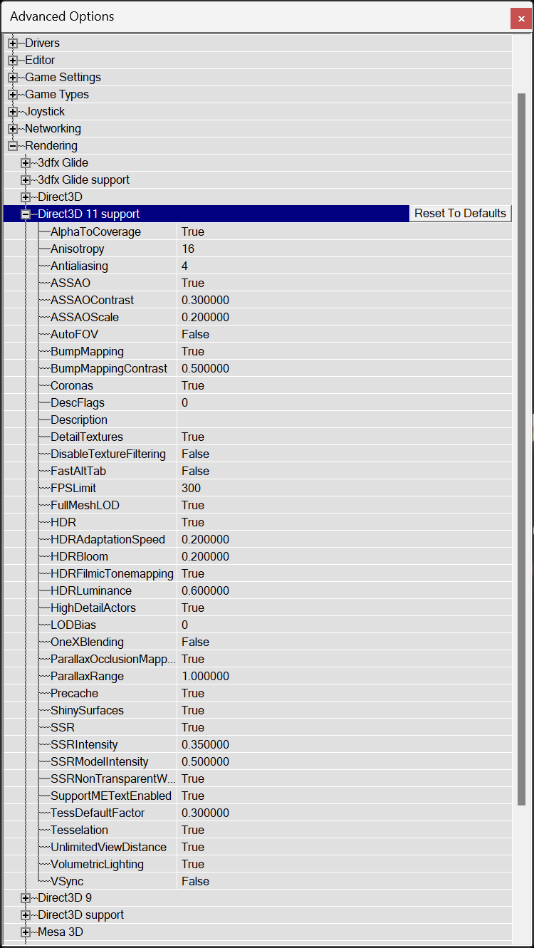Expand the 3dfx Glide support node
The width and height of the screenshot is (534, 948).
coord(26,180)
